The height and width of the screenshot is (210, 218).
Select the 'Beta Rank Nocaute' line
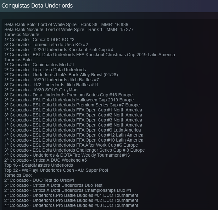pyautogui.click(x=69, y=30)
